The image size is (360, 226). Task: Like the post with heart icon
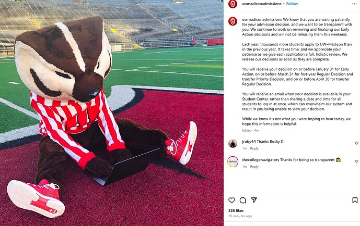pyautogui.click(x=231, y=200)
